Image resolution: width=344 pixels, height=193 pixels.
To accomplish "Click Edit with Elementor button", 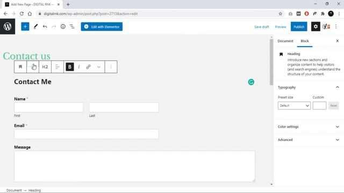I will pos(102,27).
